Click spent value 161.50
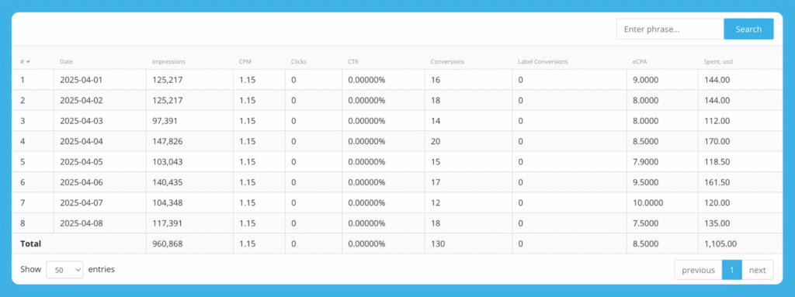 [717, 182]
